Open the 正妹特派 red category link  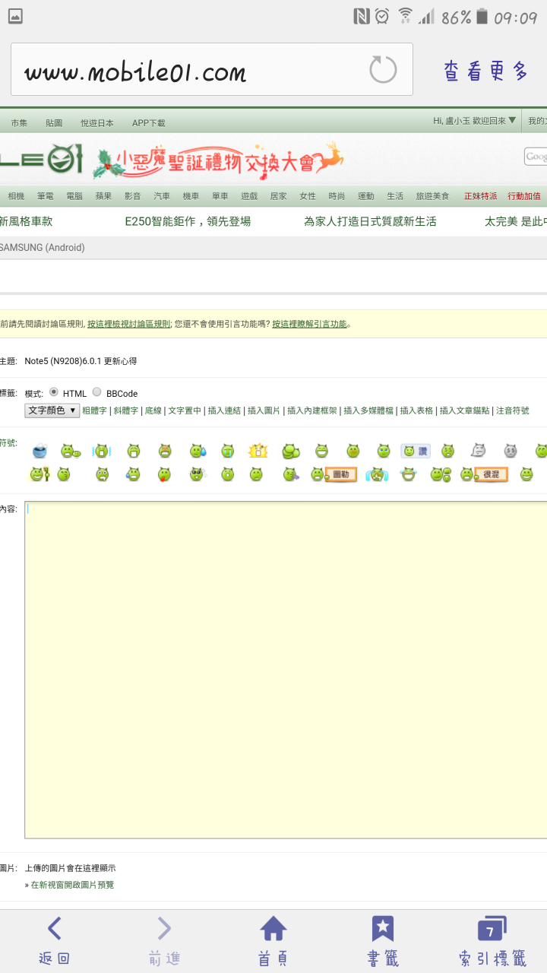[x=480, y=196]
